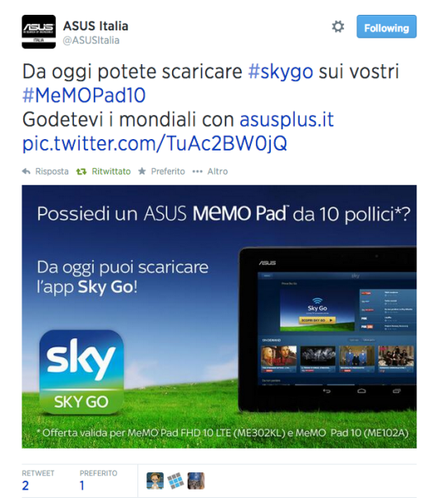The image size is (428, 502).
Task: Toggle the Preferito star icon
Action: pos(142,171)
